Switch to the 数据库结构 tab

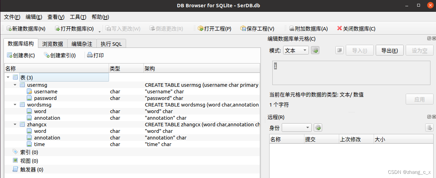[21, 43]
